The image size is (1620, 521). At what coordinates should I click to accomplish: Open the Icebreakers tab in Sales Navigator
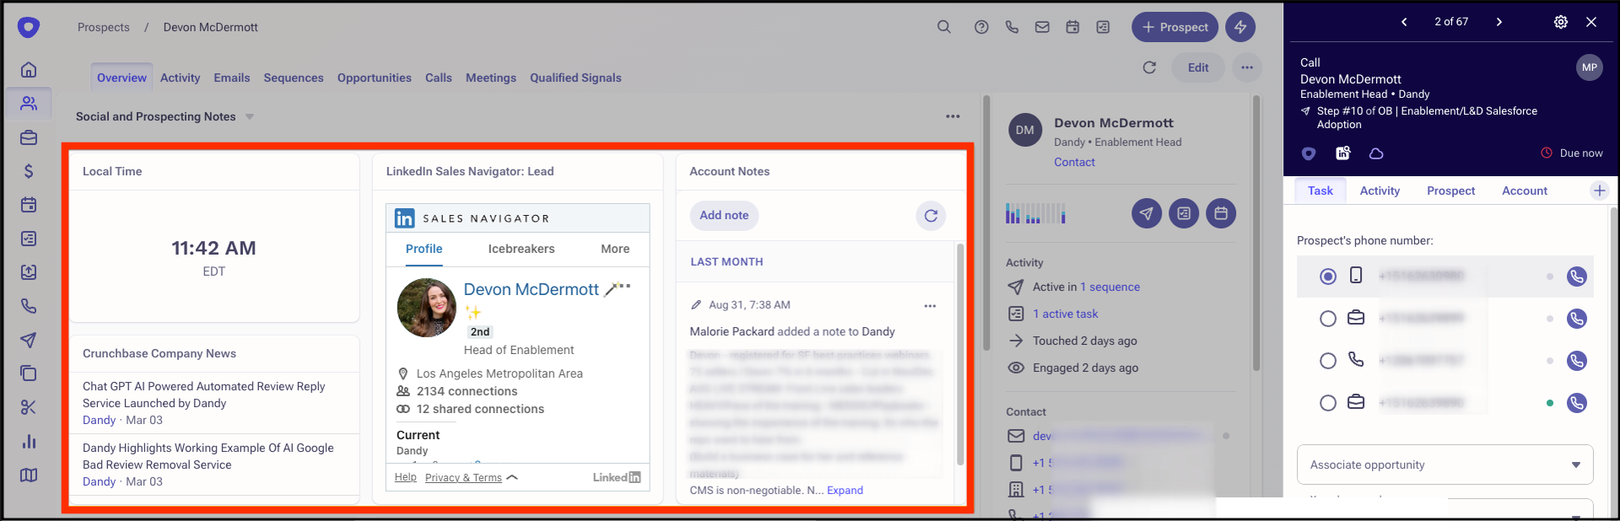pos(521,249)
